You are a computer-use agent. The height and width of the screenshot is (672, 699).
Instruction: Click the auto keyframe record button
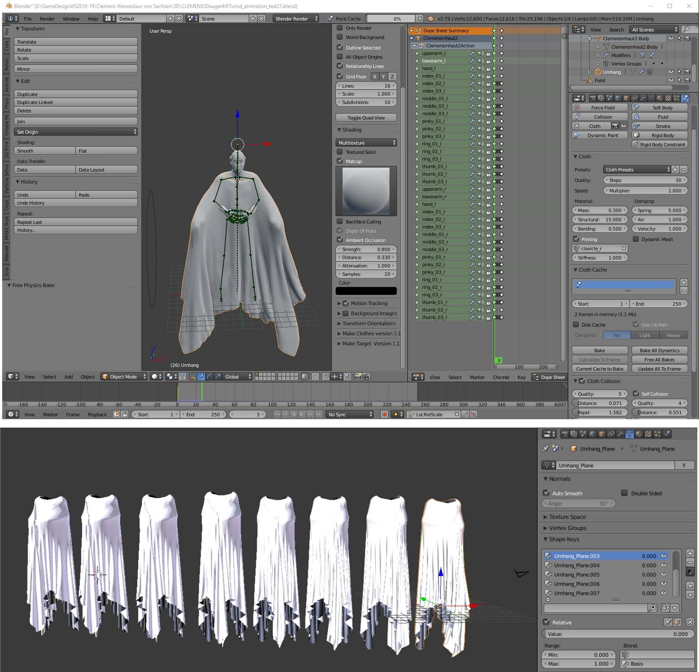point(384,414)
